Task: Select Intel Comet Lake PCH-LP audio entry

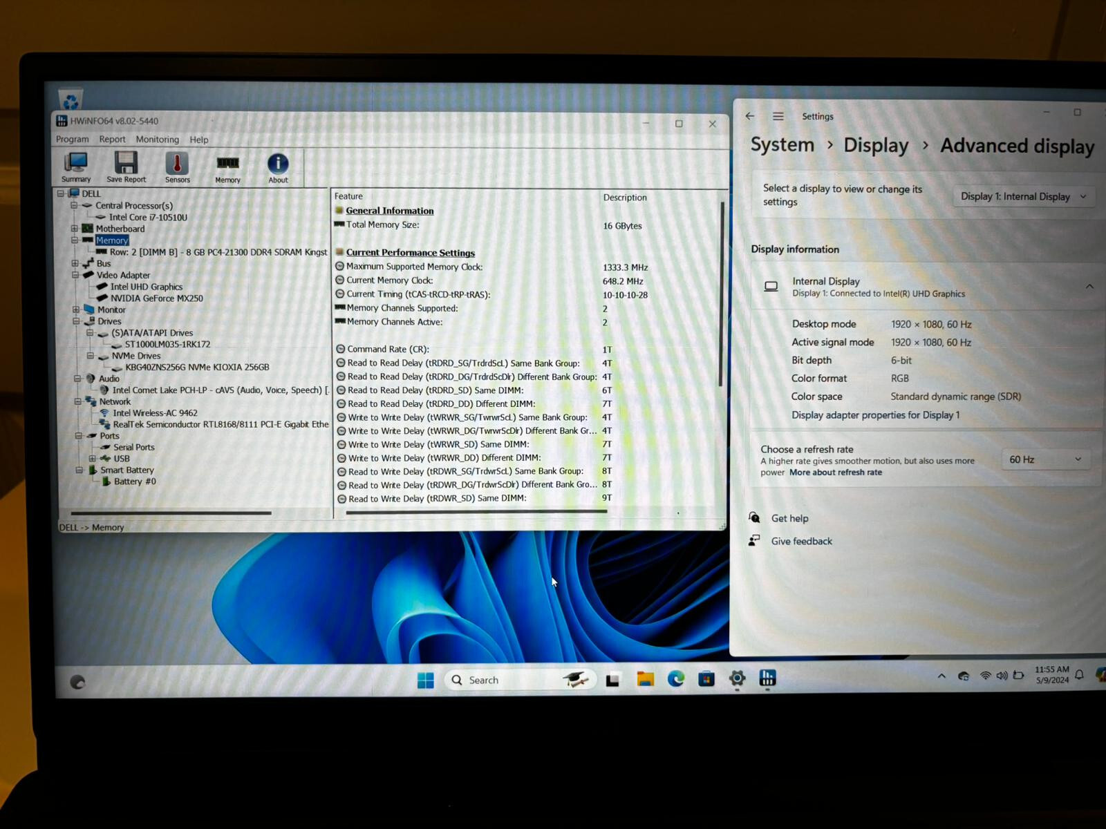Action: pyautogui.click(x=221, y=390)
